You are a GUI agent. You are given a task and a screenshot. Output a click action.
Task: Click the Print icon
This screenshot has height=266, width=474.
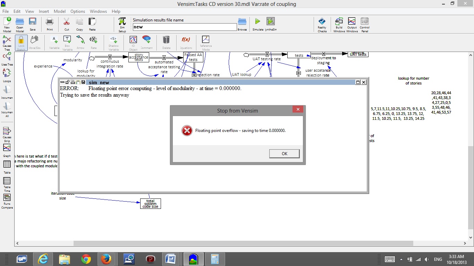[x=50, y=24]
